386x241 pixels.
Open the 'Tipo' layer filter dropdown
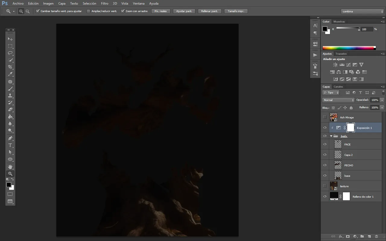pos(331,92)
